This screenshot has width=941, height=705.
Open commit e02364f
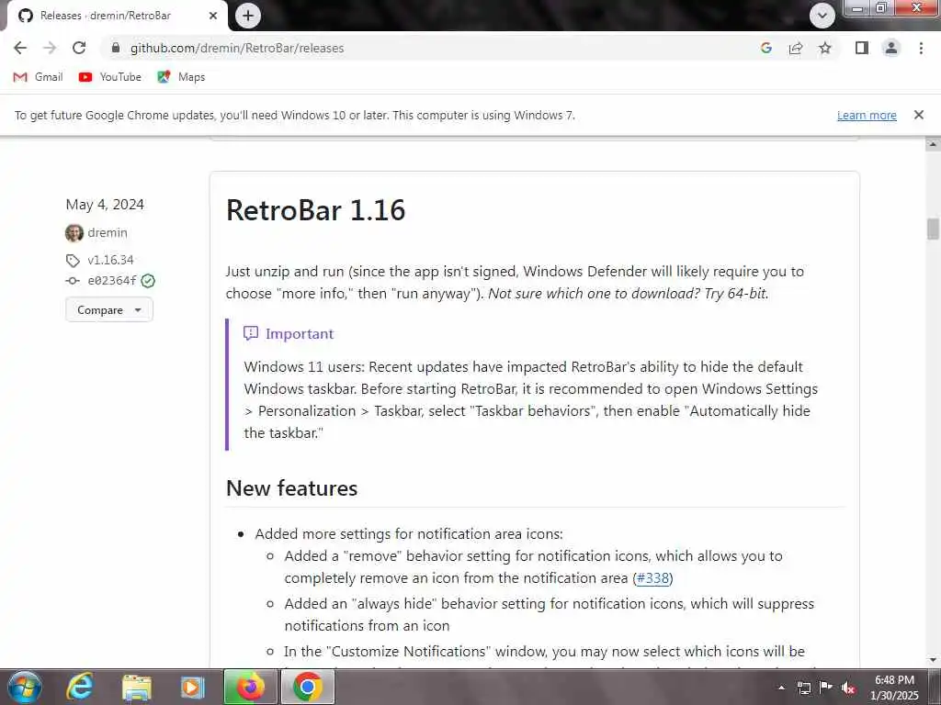pos(112,281)
